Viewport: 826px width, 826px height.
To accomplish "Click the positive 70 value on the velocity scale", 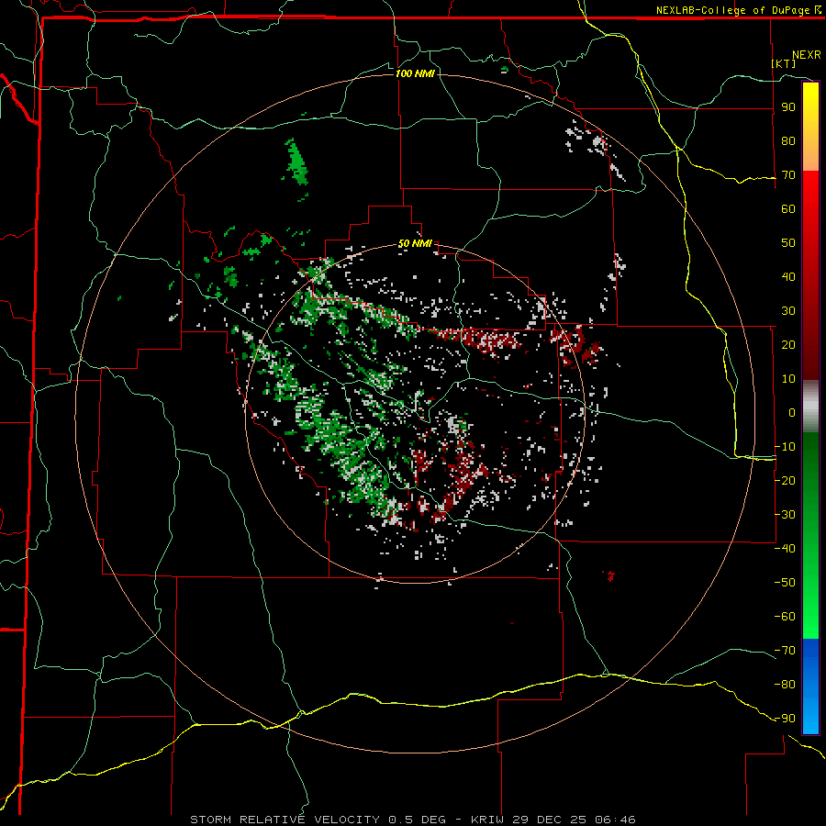I will (x=788, y=175).
